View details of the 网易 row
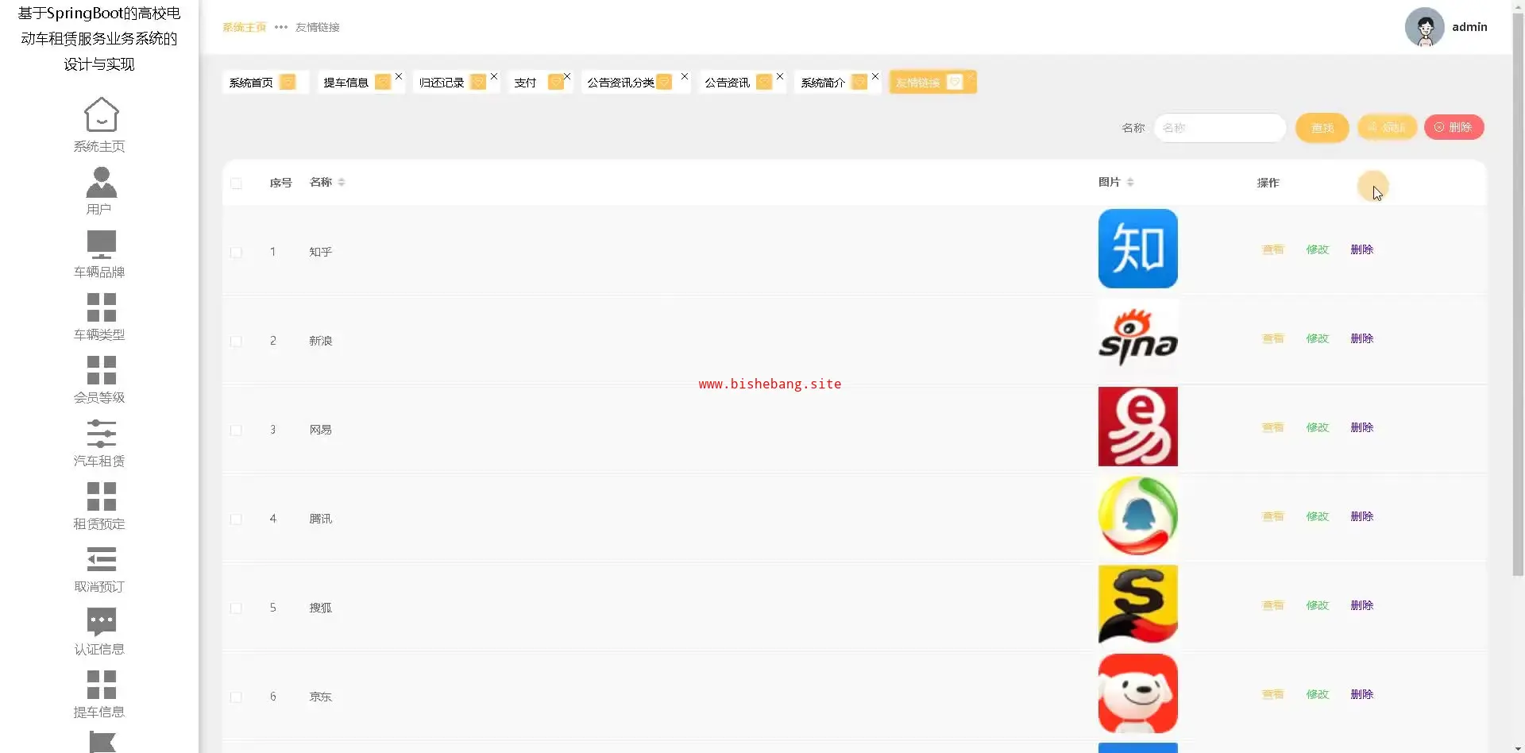 (x=1272, y=427)
